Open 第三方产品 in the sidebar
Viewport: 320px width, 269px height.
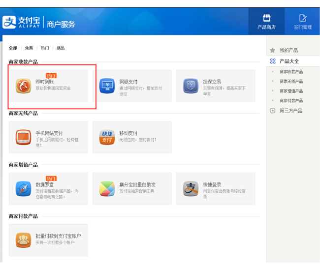[291, 111]
